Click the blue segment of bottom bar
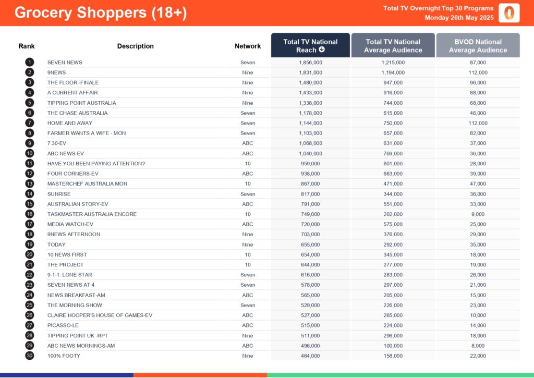534x378 pixels. coord(67,375)
